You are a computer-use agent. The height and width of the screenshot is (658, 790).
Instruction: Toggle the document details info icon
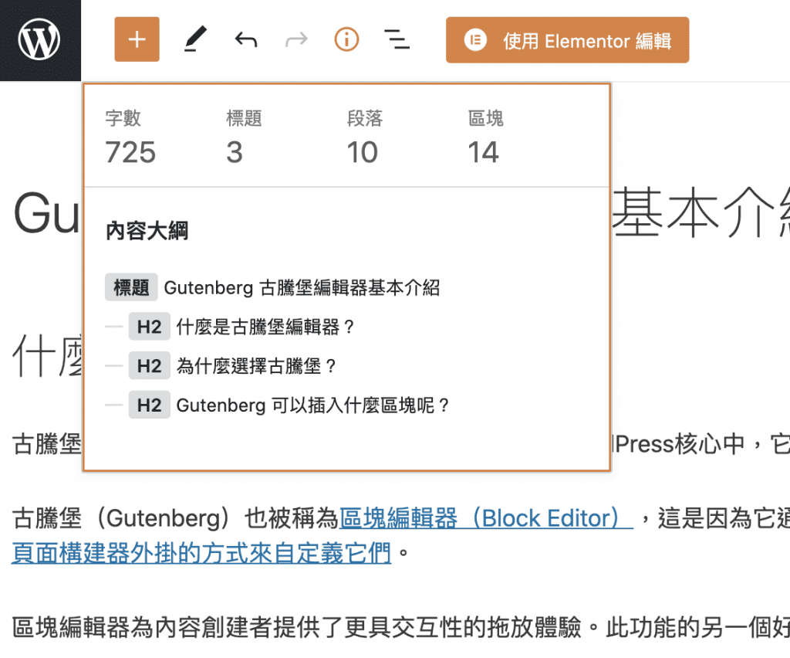point(346,39)
